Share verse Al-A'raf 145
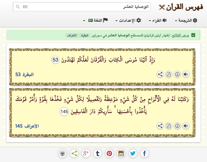207x162 pixels. 160,126
